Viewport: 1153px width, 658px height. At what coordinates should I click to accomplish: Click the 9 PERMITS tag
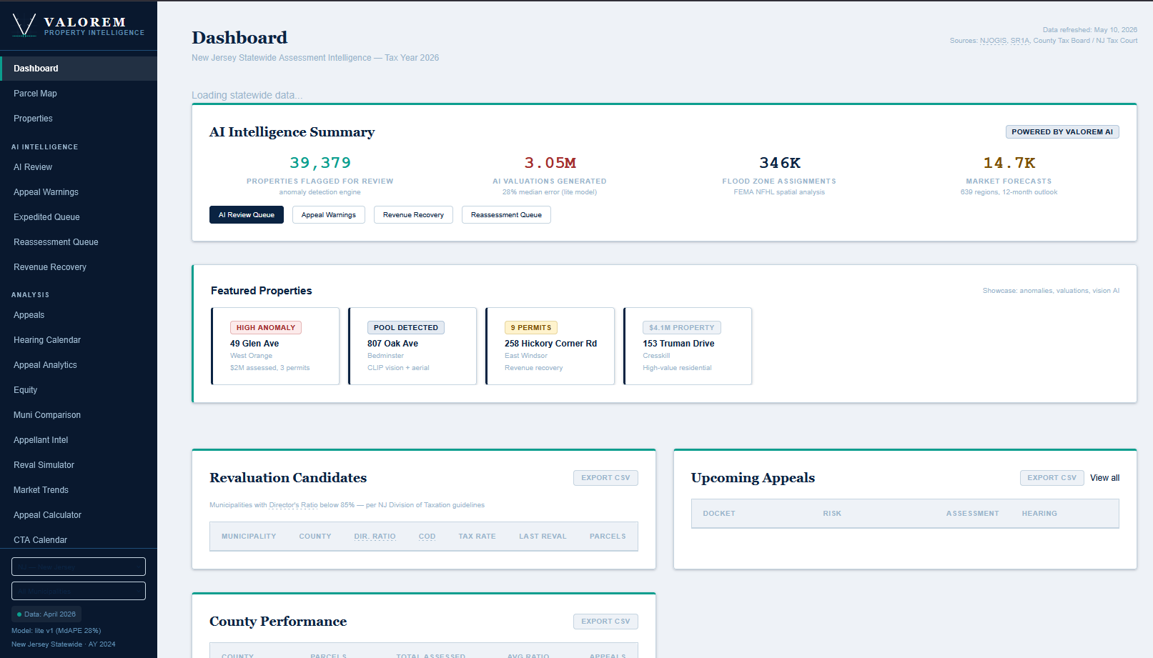(531, 328)
